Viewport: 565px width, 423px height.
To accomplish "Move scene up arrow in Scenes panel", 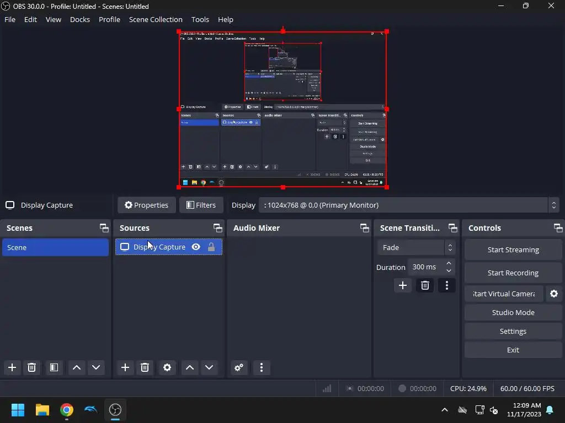I will tap(76, 367).
